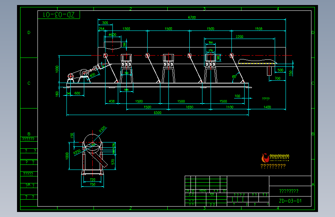
Task: Pick the 65° angle annotation
Action: pos(234,77)
